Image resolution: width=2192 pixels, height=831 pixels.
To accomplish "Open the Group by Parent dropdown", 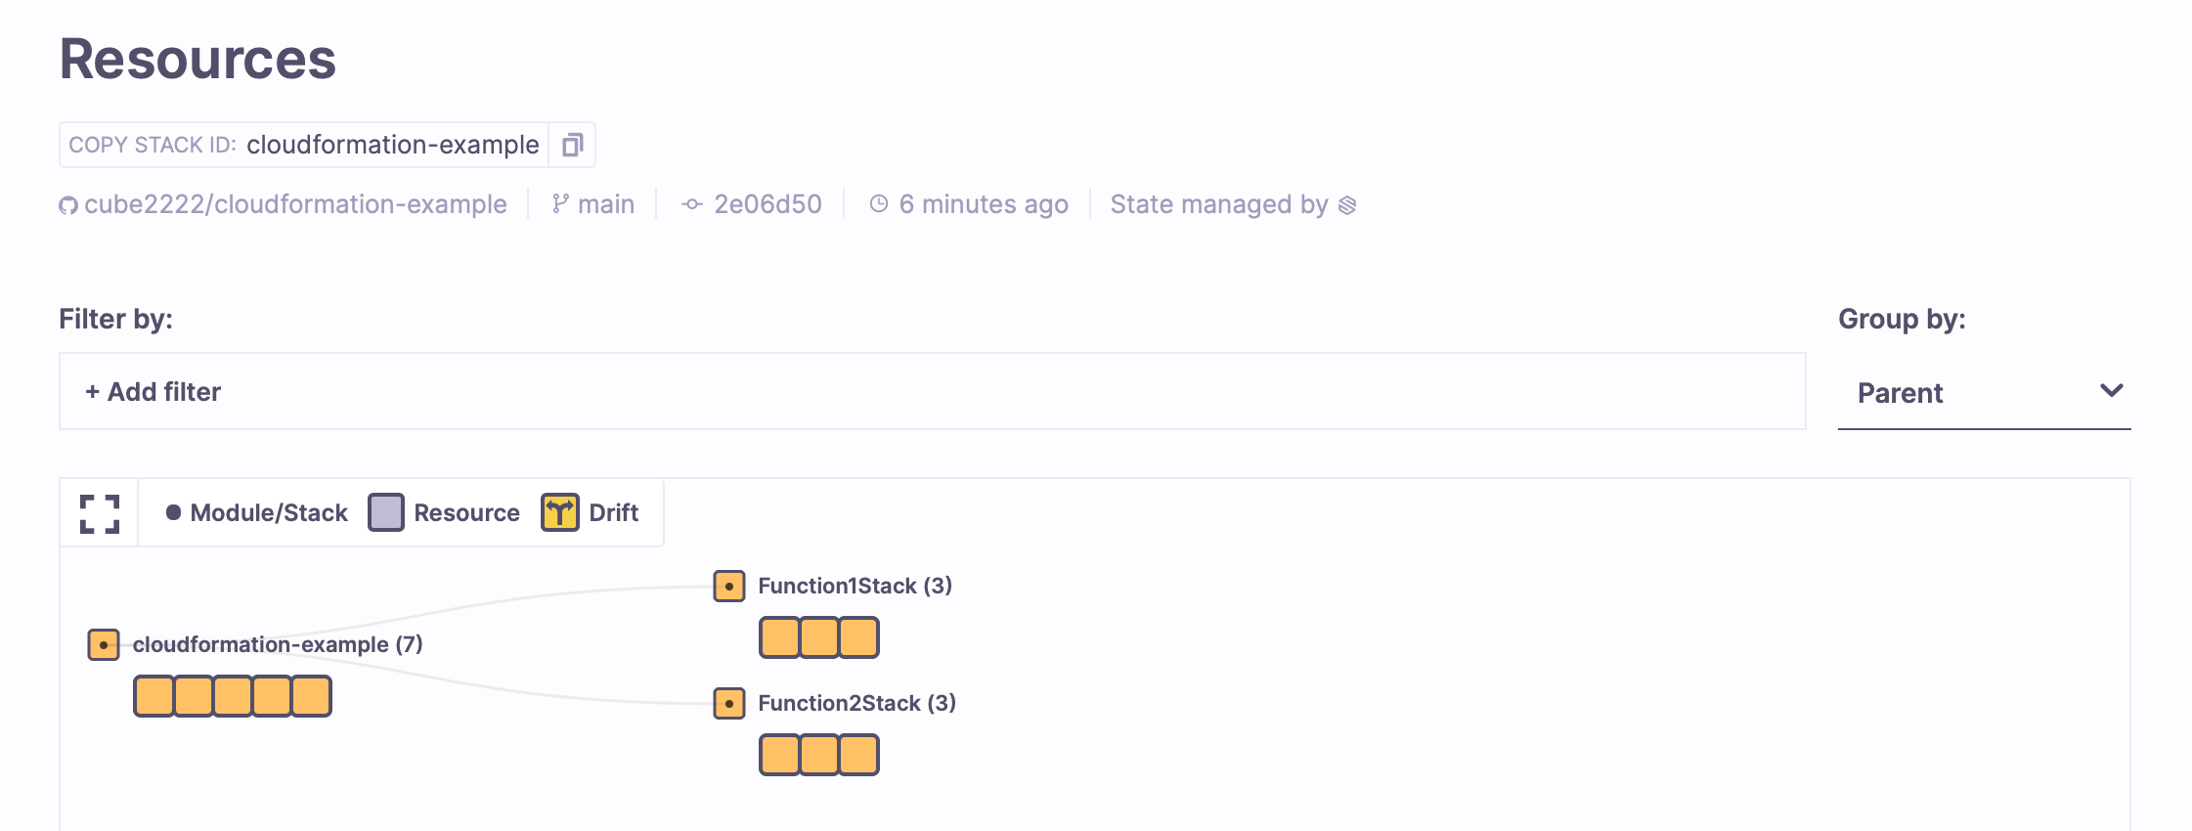I will 1984,393.
